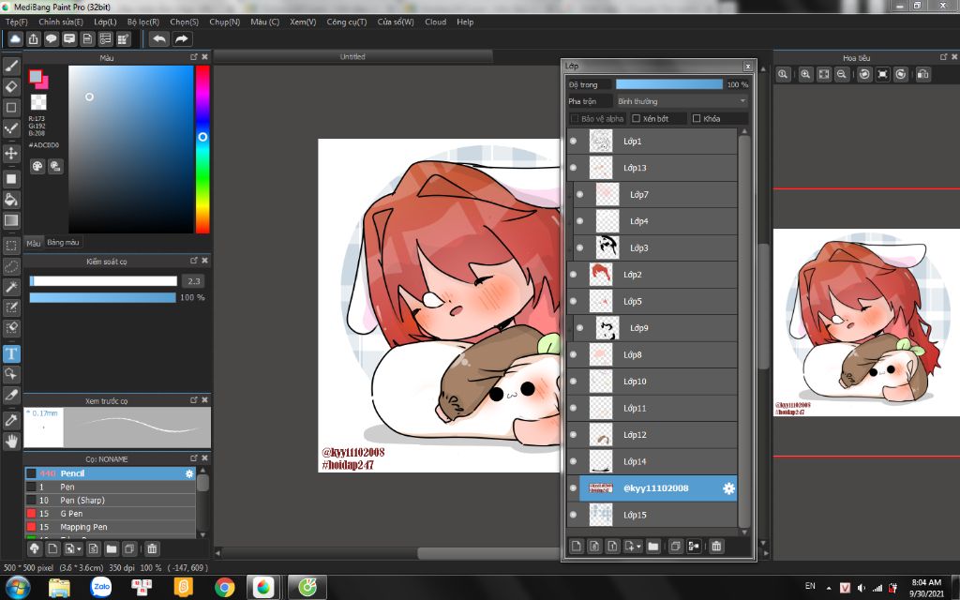Screen dimensions: 960x600
Task: Select the Eraser tool
Action: click(x=11, y=86)
